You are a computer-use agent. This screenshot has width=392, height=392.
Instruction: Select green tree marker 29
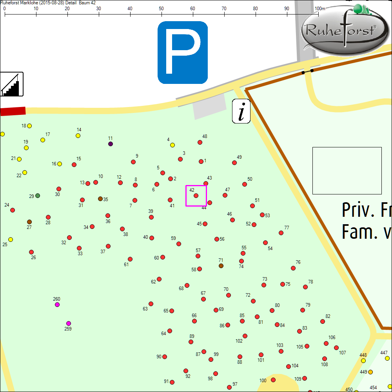38,196
